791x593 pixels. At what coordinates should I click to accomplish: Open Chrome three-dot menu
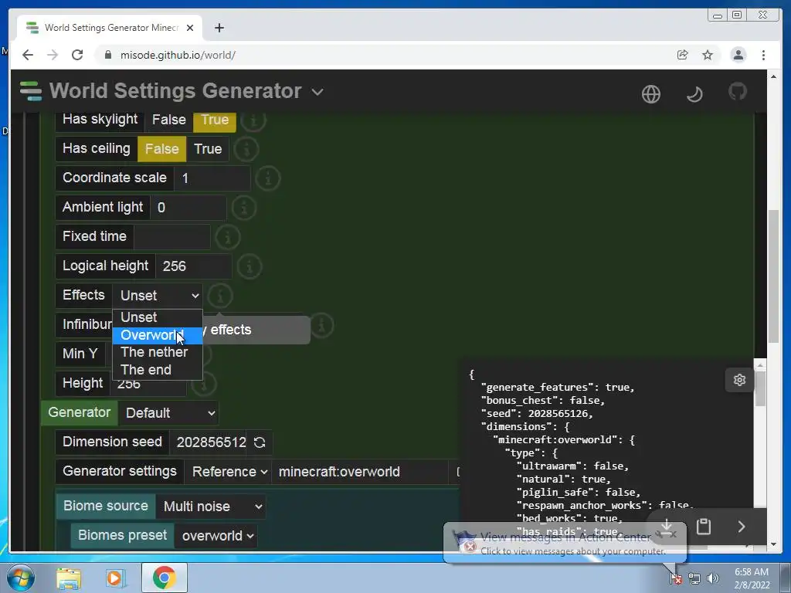click(x=763, y=55)
